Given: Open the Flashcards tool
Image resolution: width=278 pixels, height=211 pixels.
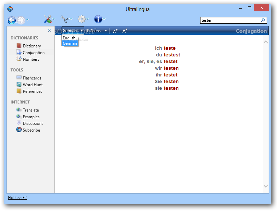Looking at the screenshot, I should pos(32,78).
